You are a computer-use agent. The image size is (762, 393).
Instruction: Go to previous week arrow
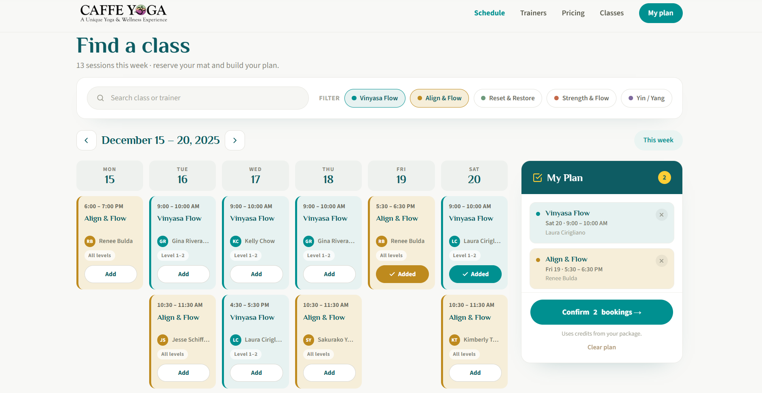tap(87, 140)
